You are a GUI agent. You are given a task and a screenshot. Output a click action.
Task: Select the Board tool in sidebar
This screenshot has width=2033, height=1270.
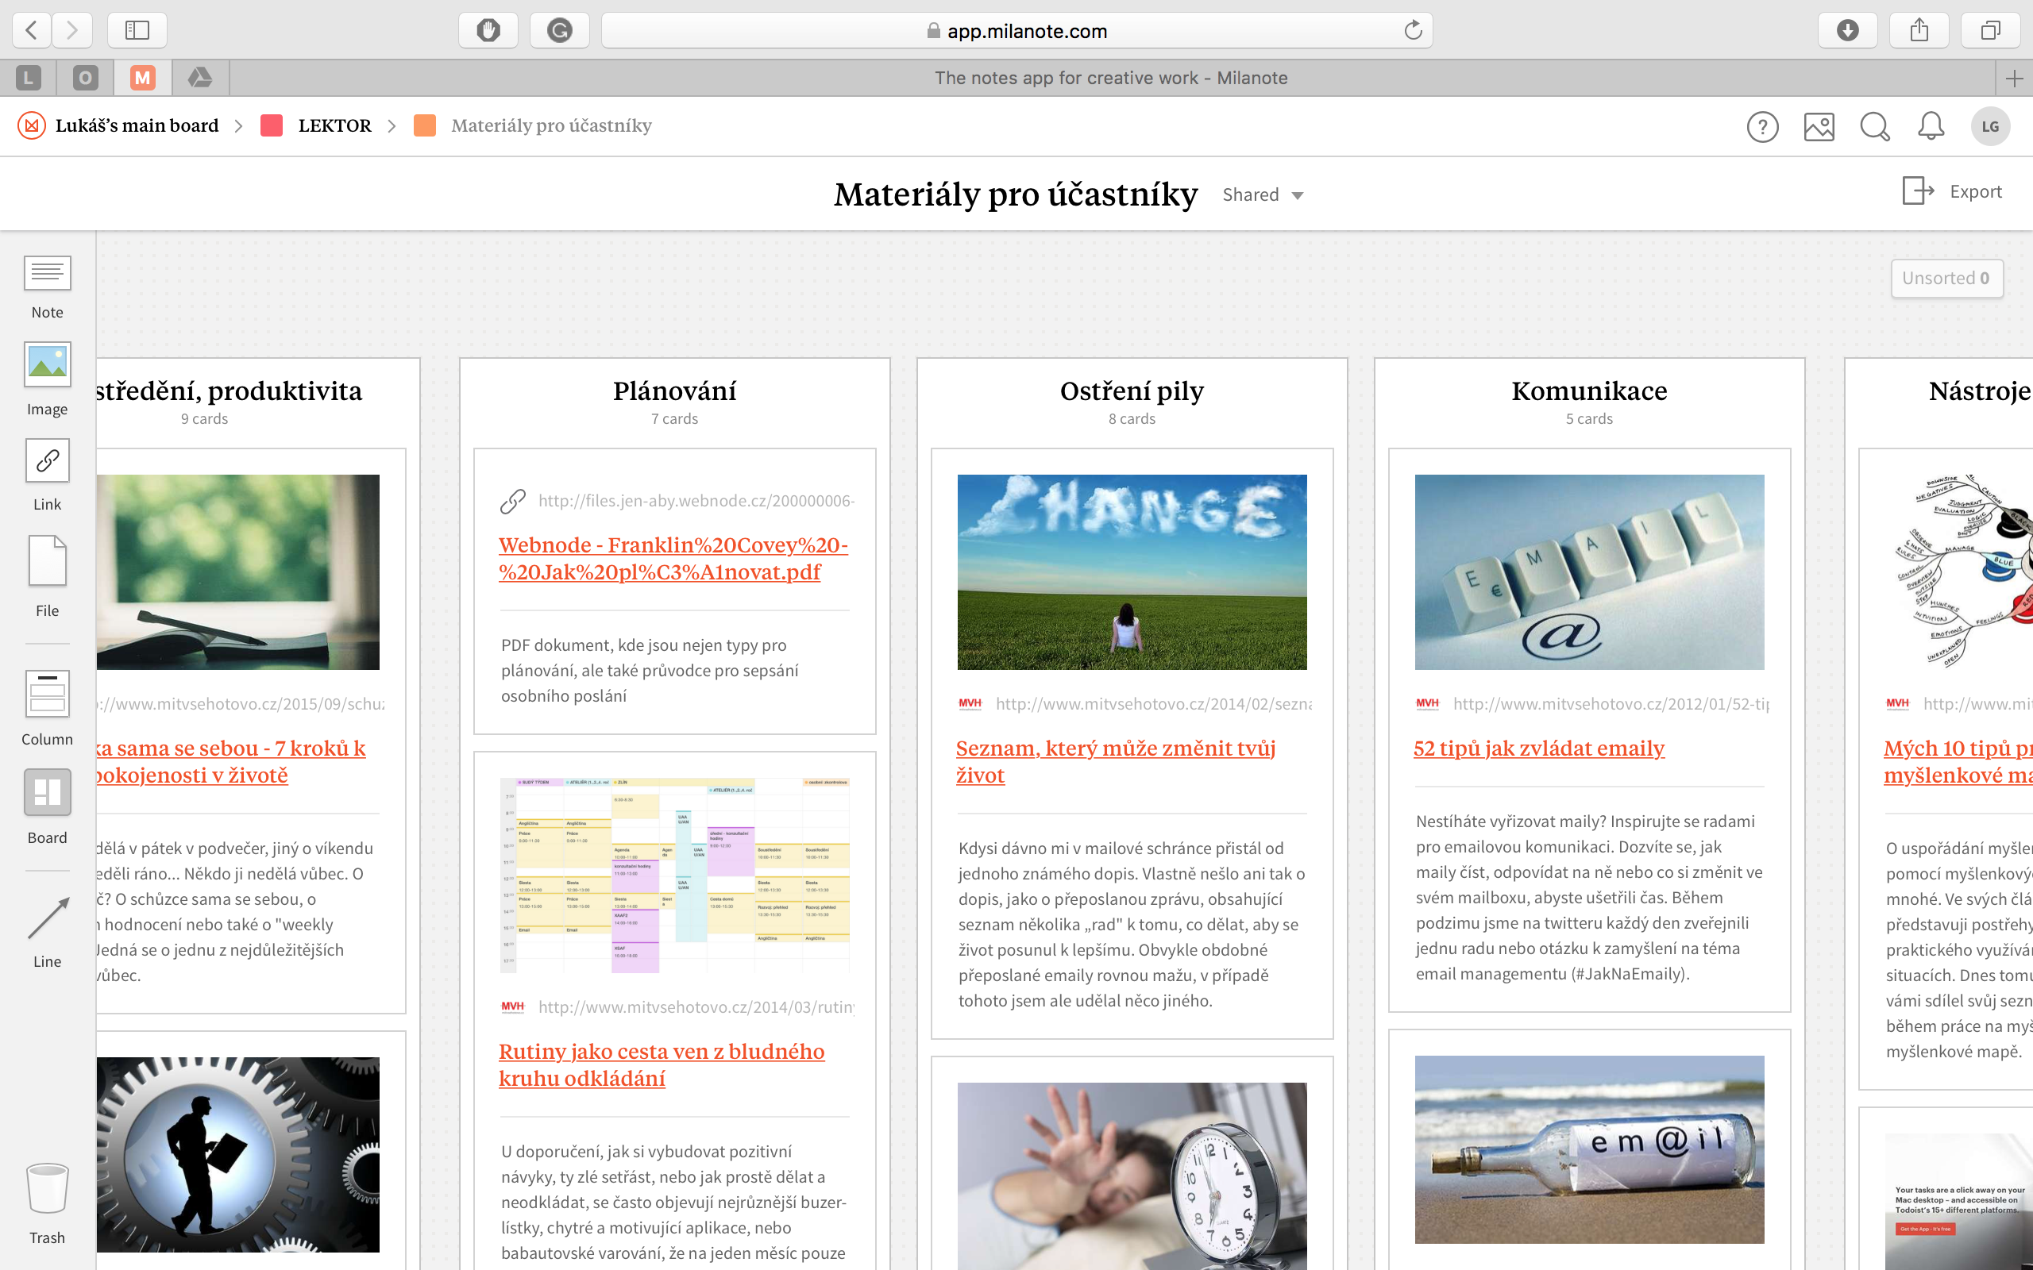tap(47, 793)
